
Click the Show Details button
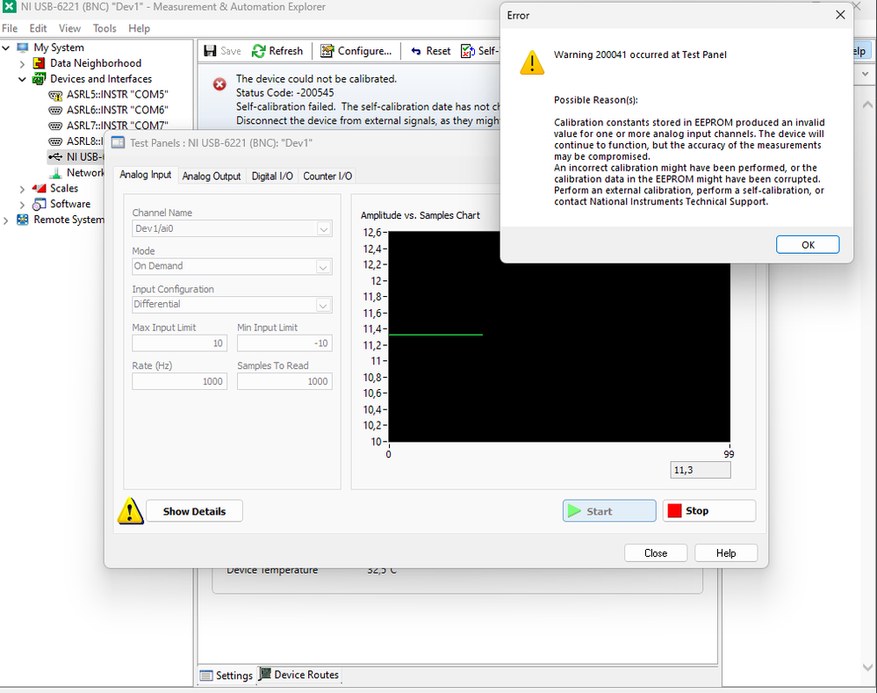coord(194,511)
